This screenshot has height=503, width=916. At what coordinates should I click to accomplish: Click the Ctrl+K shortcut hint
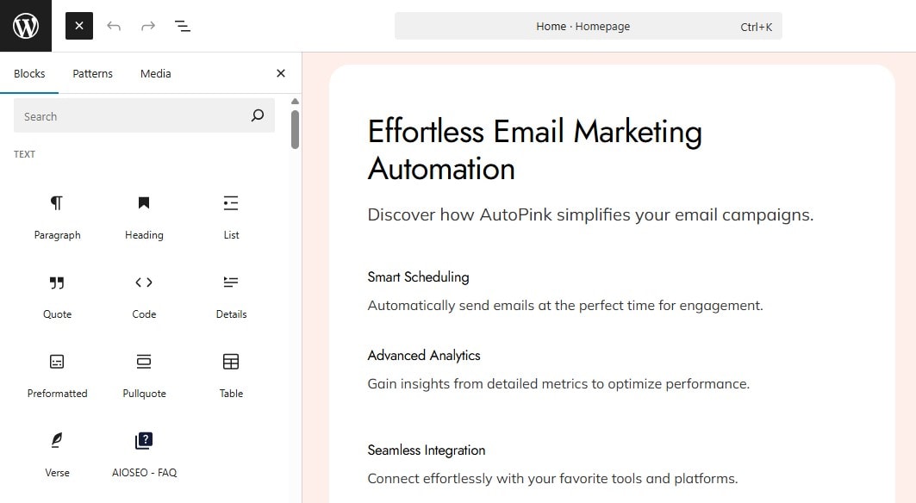click(756, 27)
